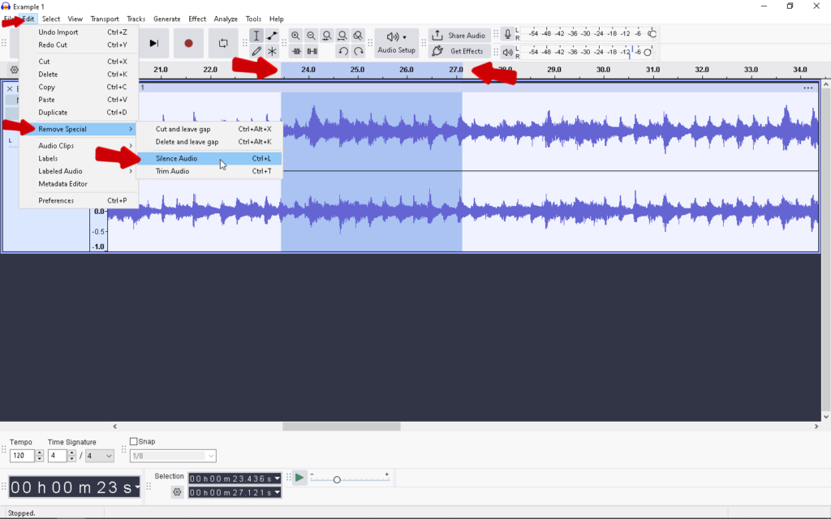Toggle the Loop playback button
The height and width of the screenshot is (519, 831).
[223, 43]
